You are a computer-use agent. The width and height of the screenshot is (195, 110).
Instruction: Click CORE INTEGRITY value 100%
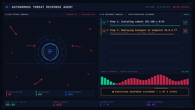[70, 94]
